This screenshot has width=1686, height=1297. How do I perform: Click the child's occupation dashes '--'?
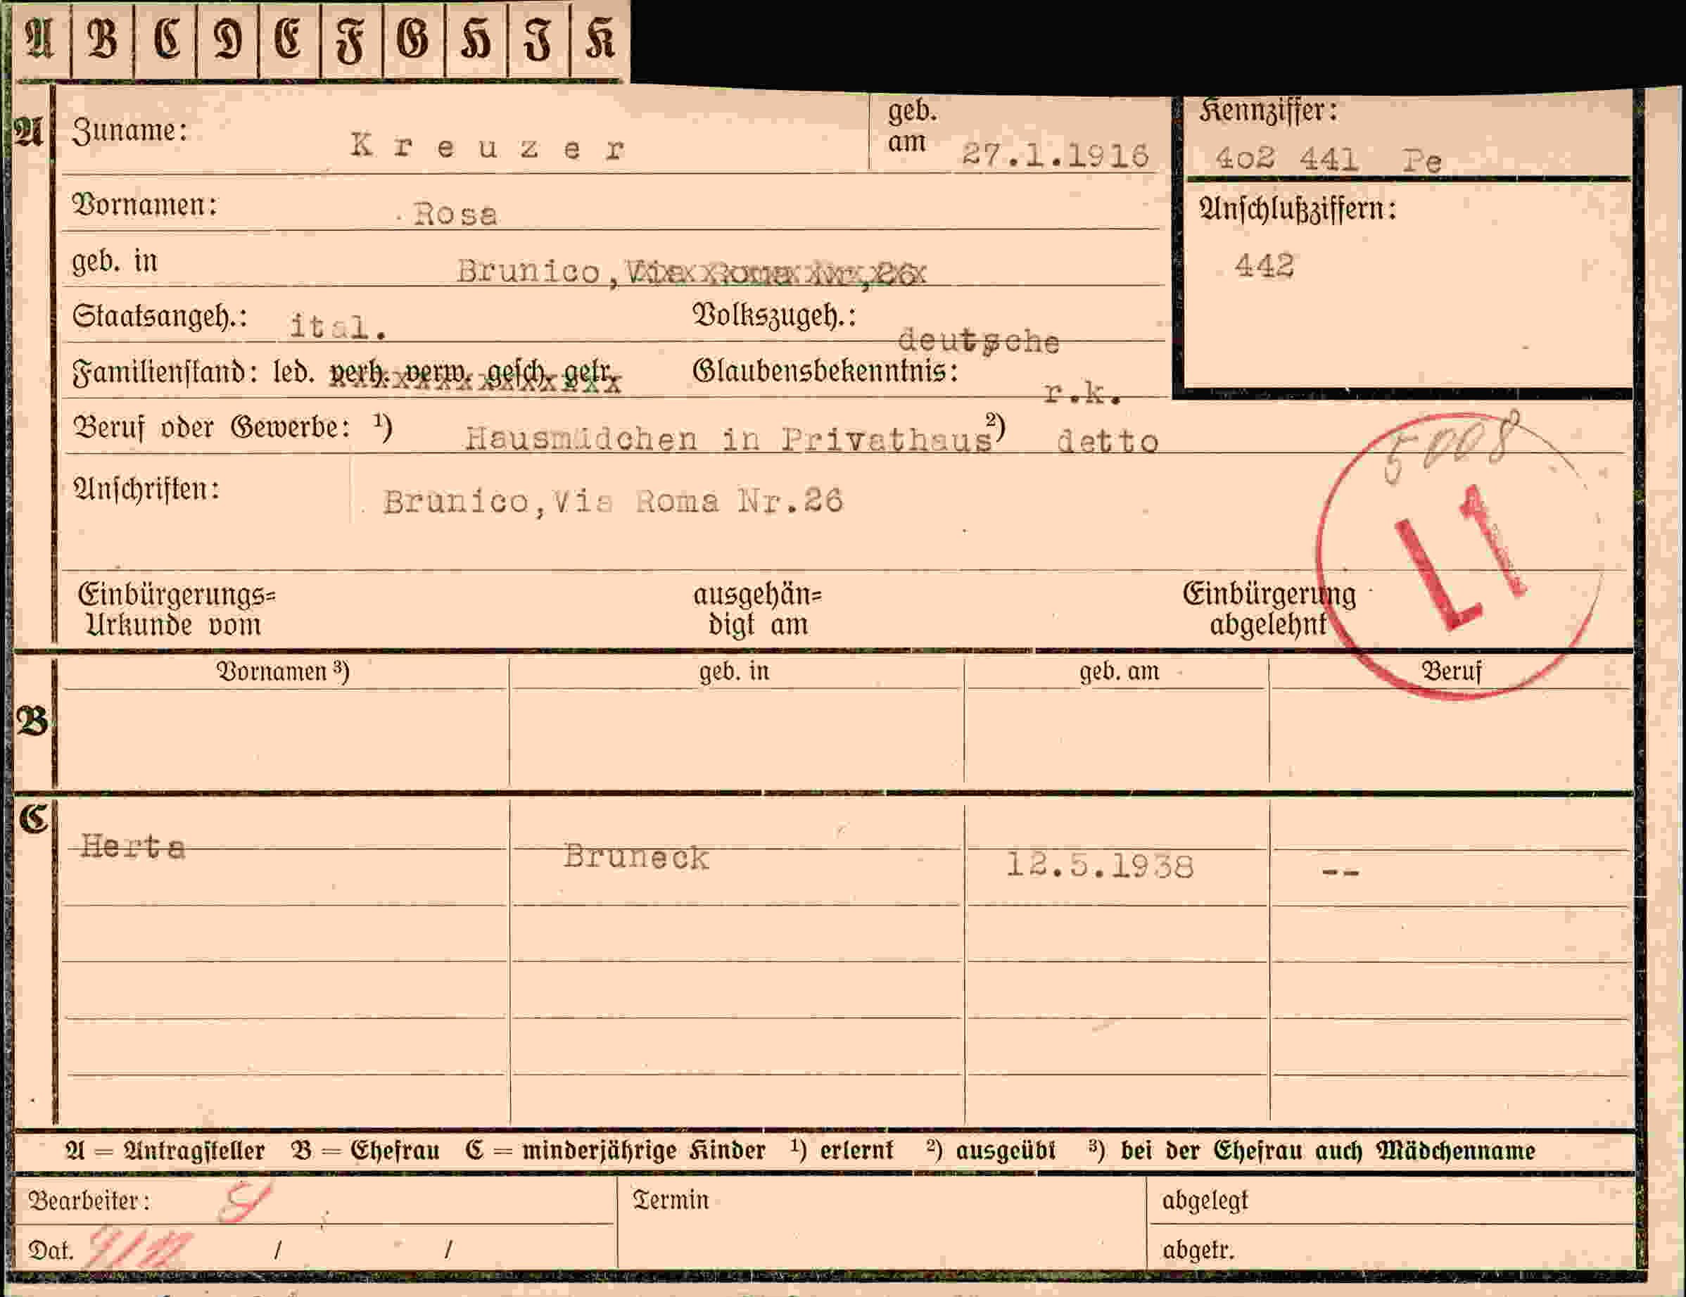1340,873
